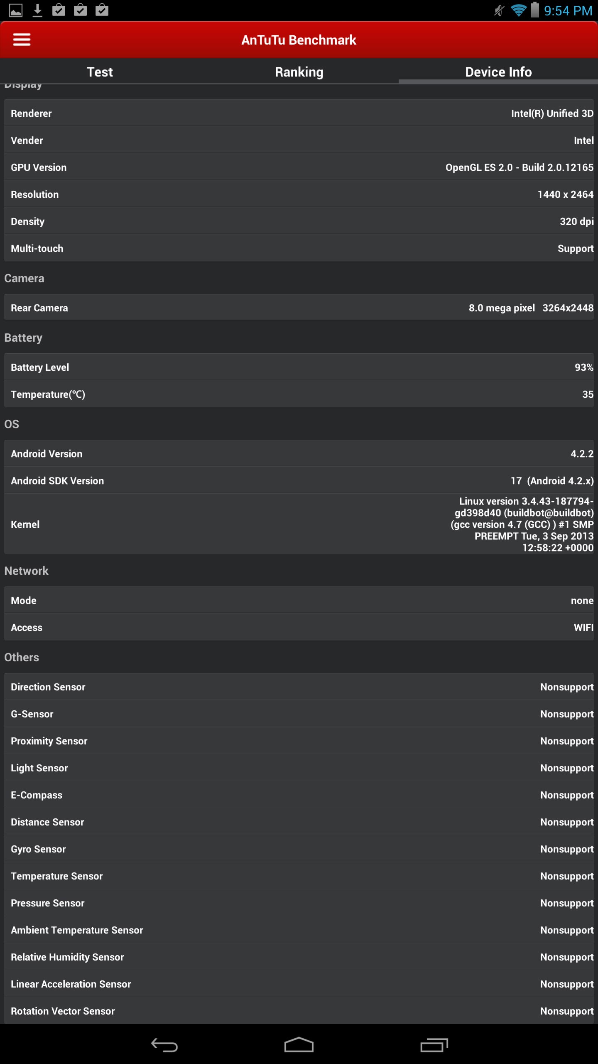Screen dimensions: 598x1064
Task: Tap the Android Version row
Action: pyautogui.click(x=299, y=454)
